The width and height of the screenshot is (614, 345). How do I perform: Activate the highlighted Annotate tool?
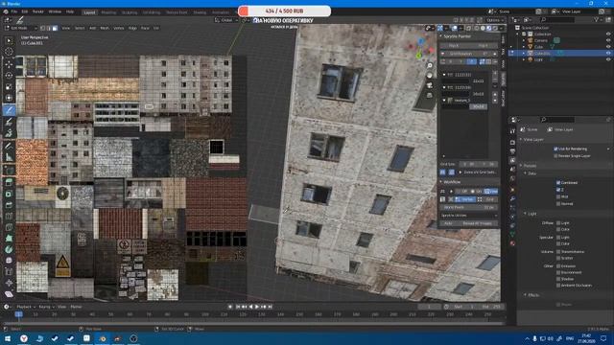click(x=9, y=110)
